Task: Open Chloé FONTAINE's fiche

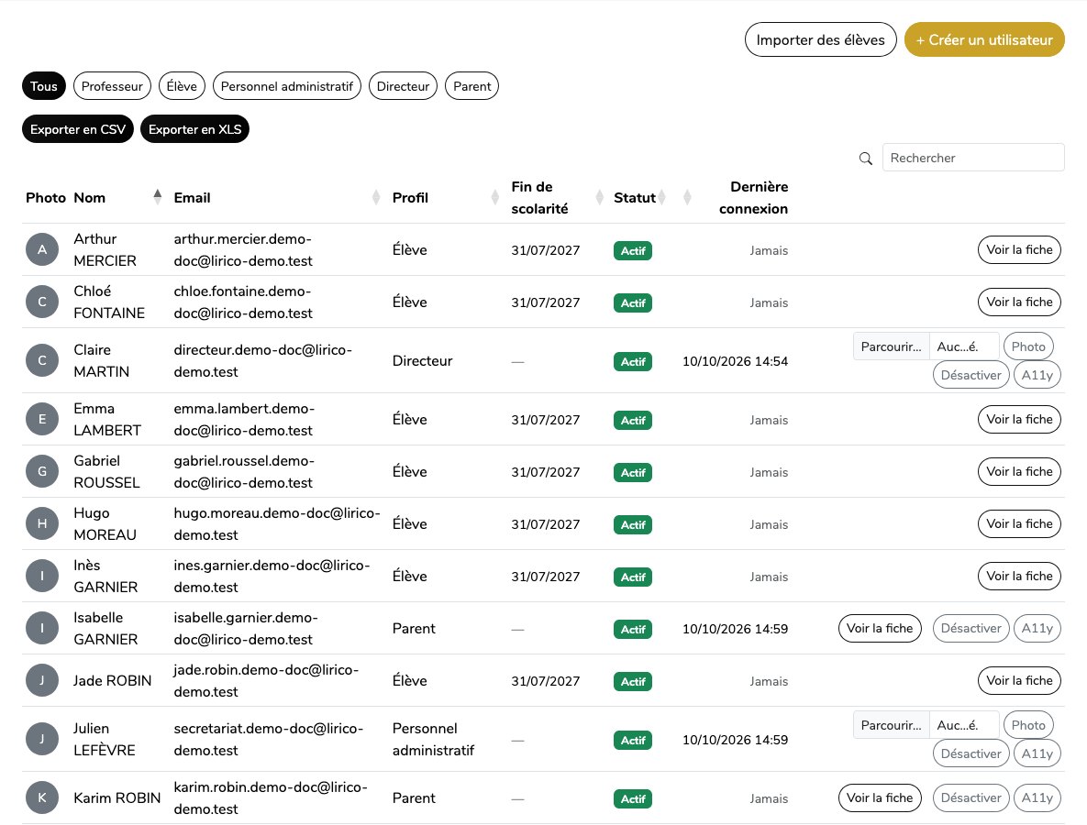Action: pos(1019,302)
